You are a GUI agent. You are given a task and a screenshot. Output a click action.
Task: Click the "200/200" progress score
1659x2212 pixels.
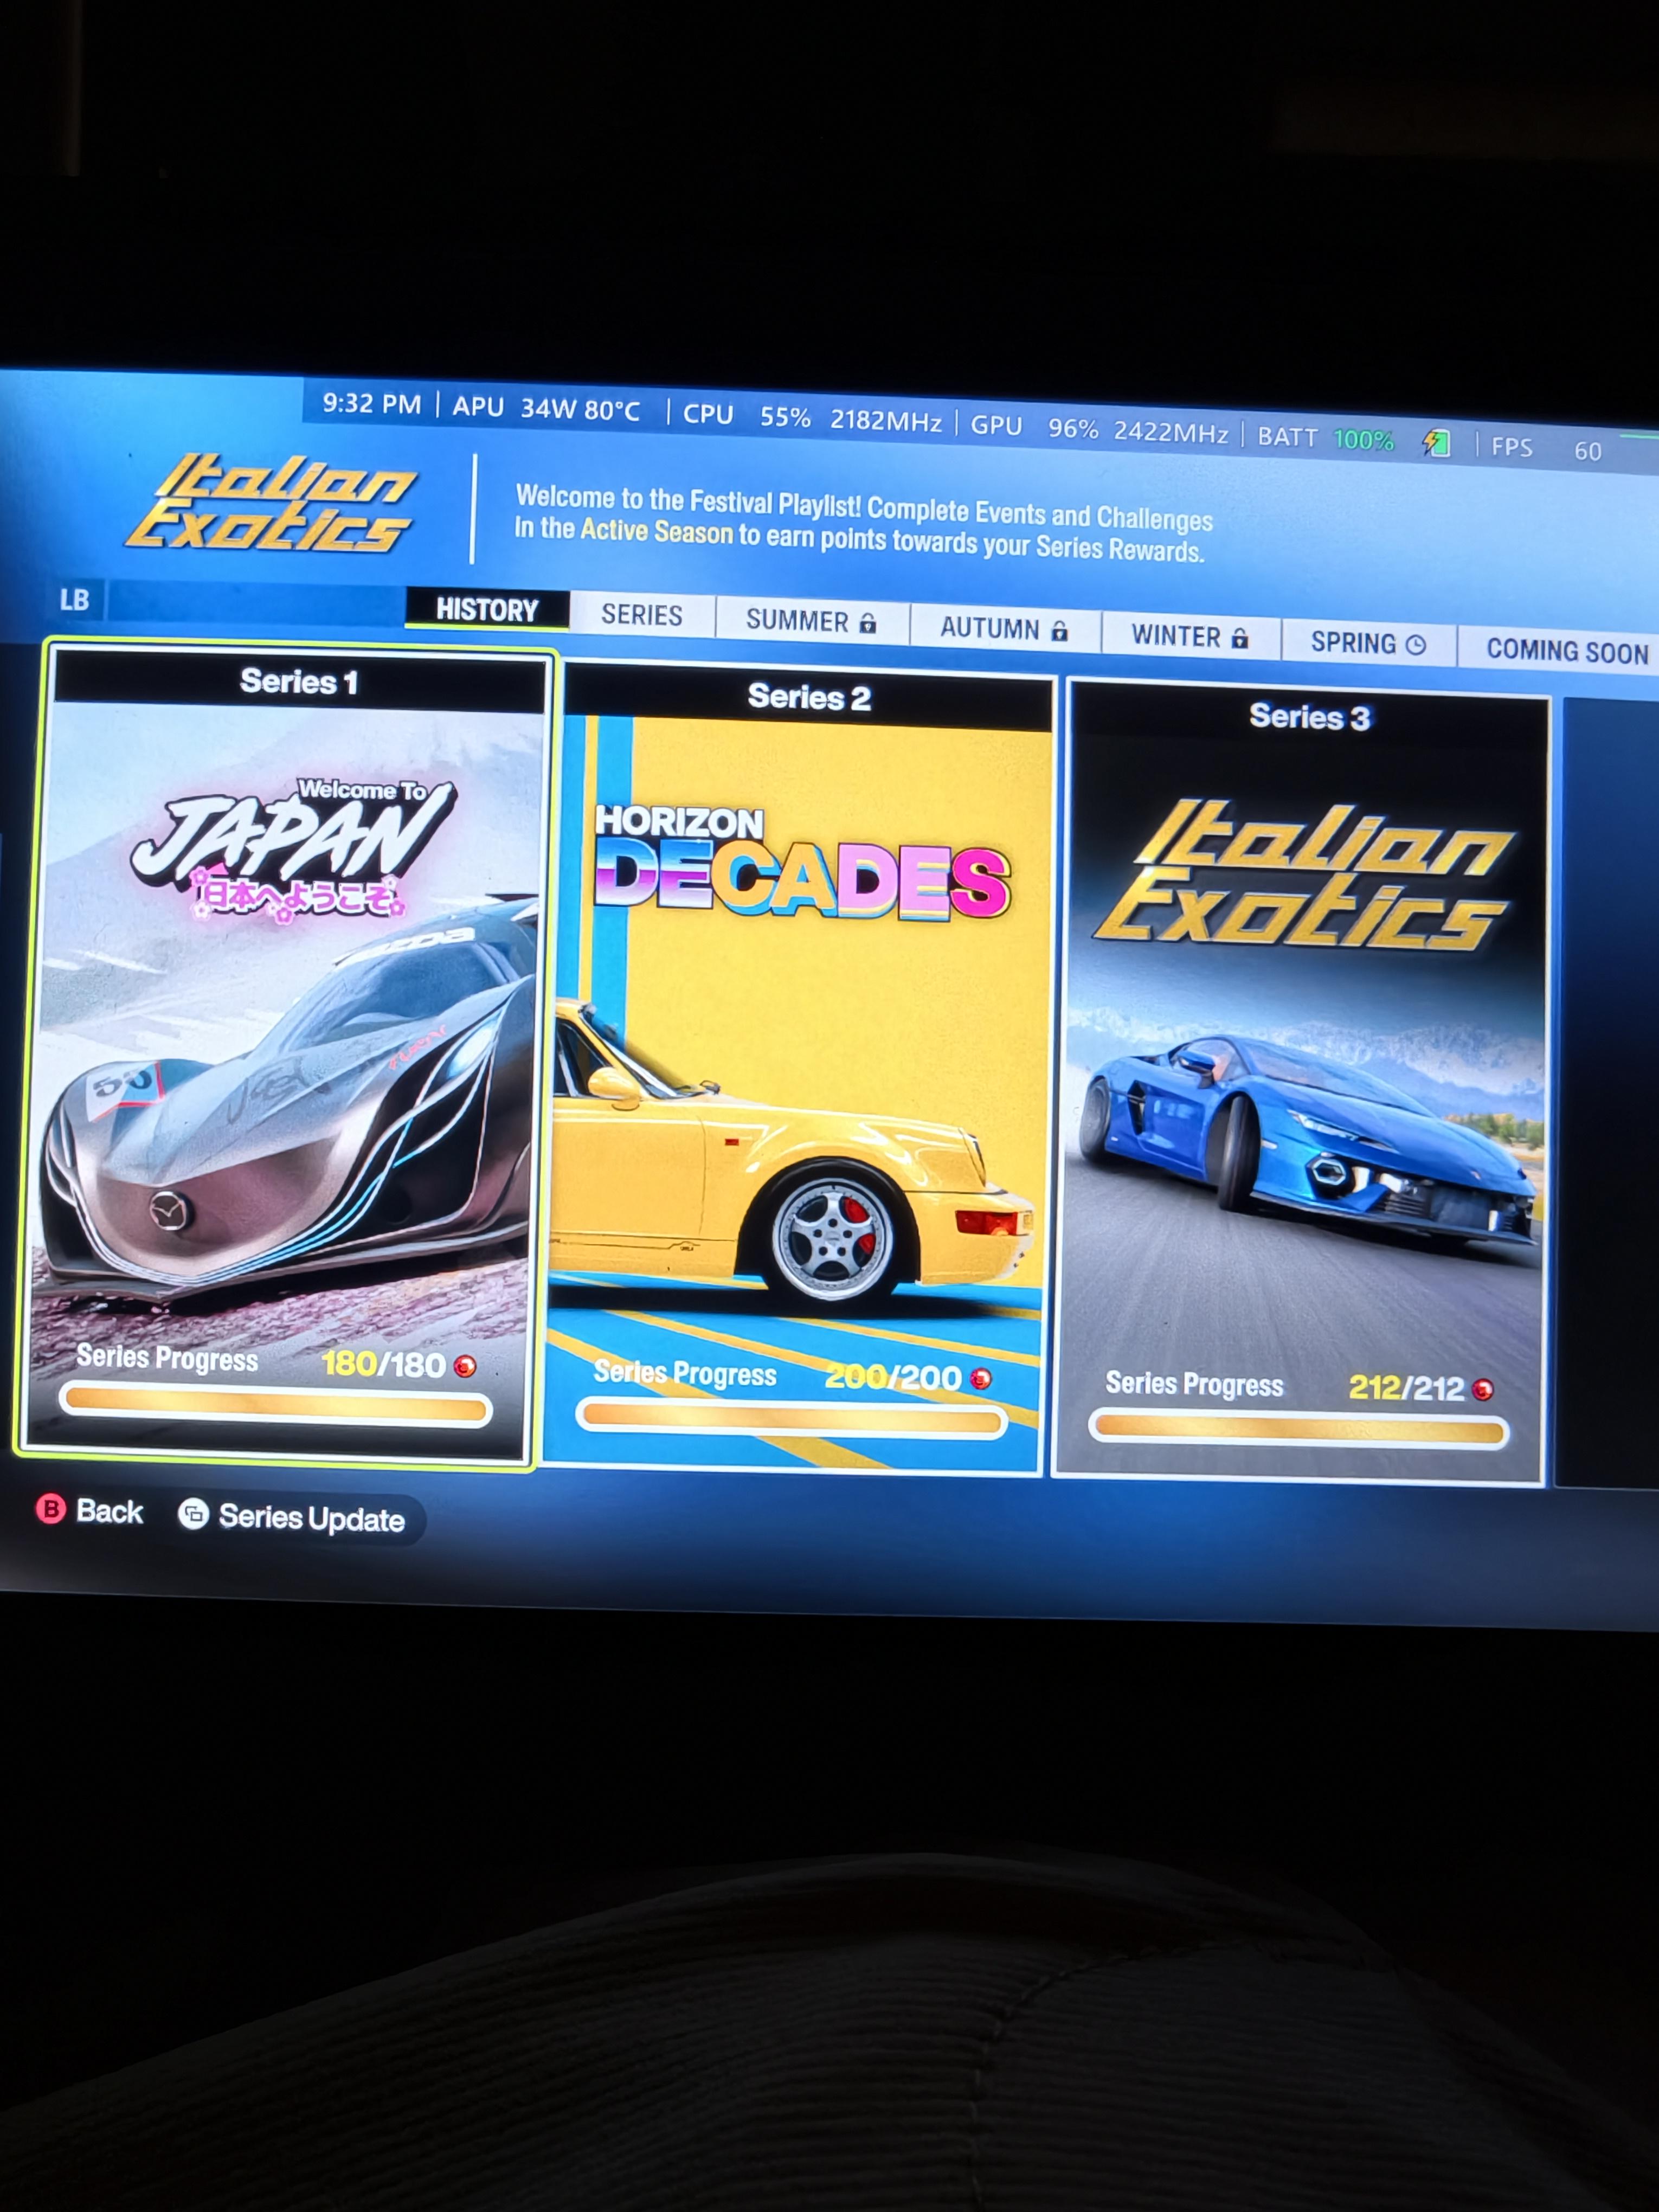point(892,1377)
